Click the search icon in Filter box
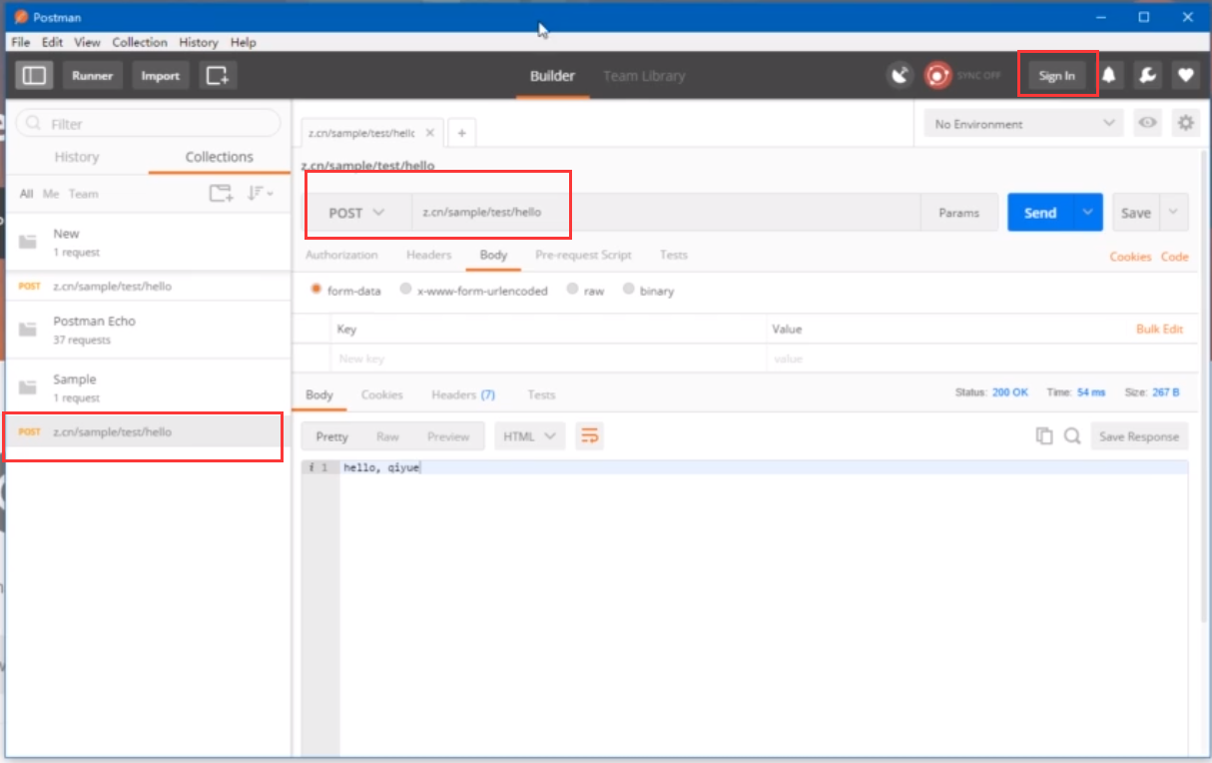 tap(34, 124)
